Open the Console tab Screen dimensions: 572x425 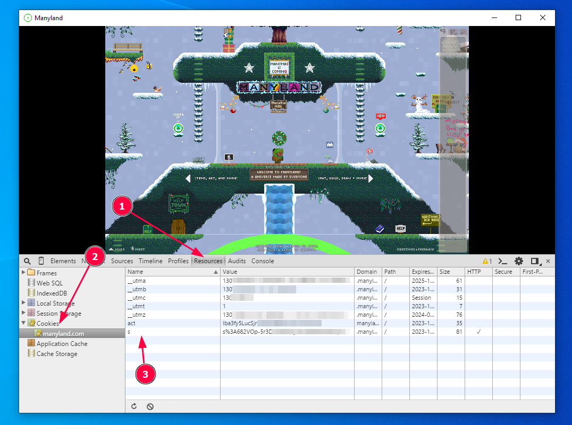click(x=263, y=261)
